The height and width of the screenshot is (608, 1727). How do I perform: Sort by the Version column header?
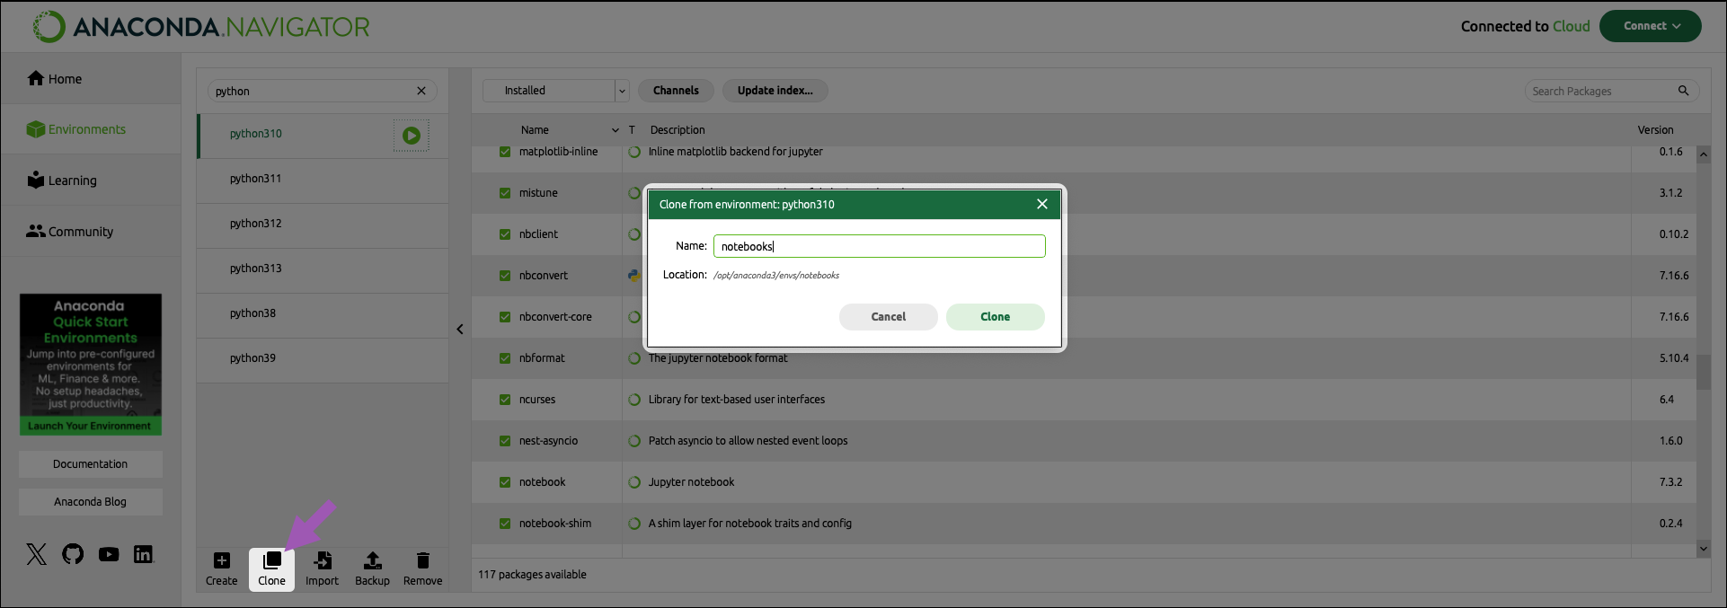(1656, 130)
